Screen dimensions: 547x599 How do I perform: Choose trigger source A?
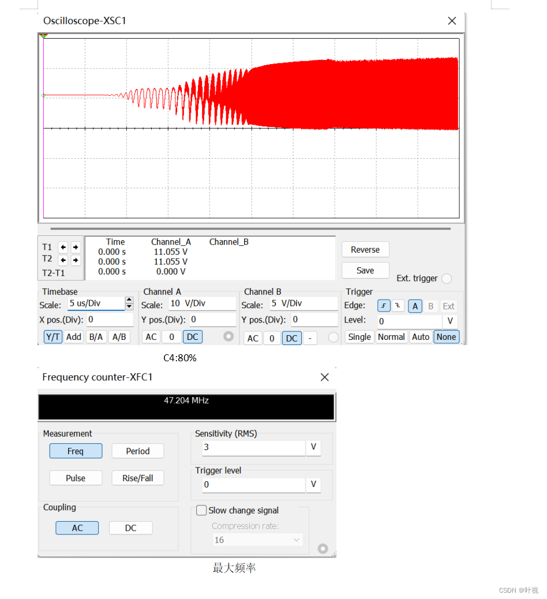(415, 306)
